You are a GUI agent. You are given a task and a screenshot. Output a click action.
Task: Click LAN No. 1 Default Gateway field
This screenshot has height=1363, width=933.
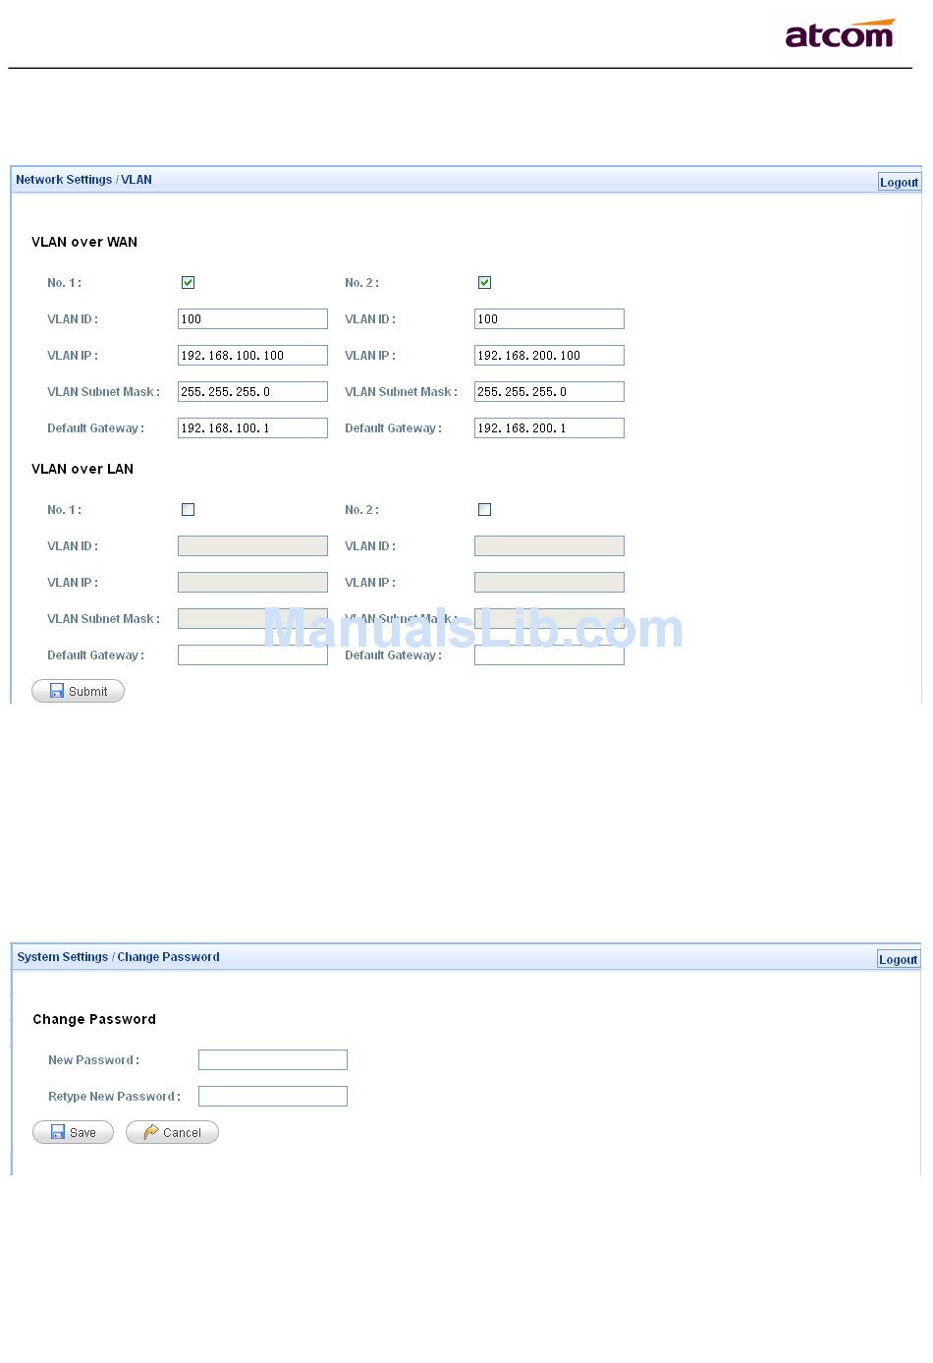pos(252,655)
